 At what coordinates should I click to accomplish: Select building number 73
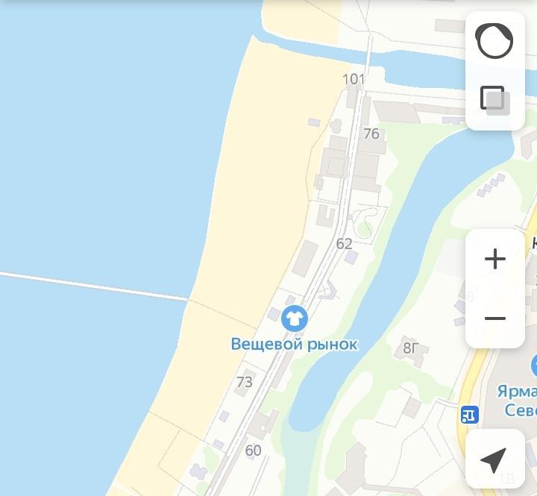point(245,382)
